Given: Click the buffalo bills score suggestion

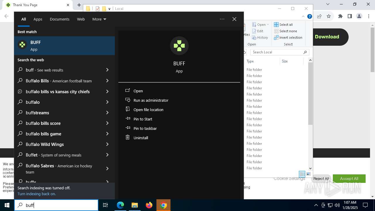Looking at the screenshot, I should coord(64,123).
